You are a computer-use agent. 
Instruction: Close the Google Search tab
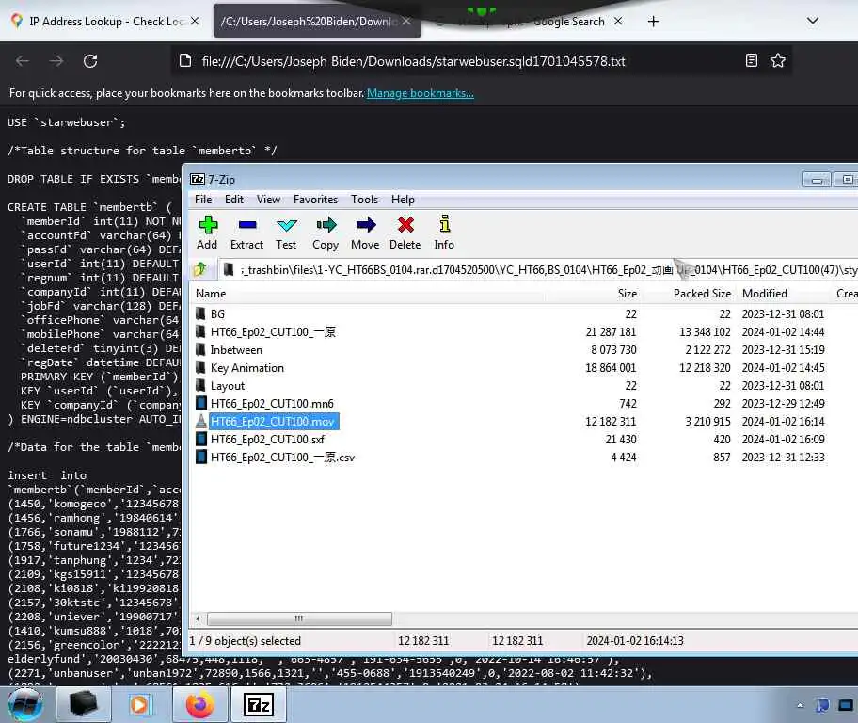[x=618, y=22]
